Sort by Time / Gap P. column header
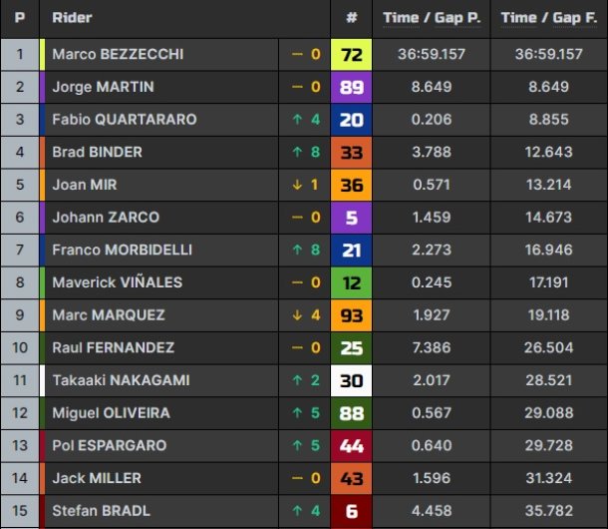608x529 pixels. click(x=432, y=18)
